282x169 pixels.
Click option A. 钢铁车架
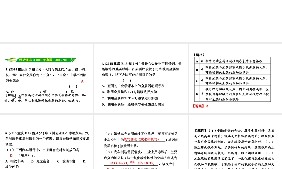point(15,161)
